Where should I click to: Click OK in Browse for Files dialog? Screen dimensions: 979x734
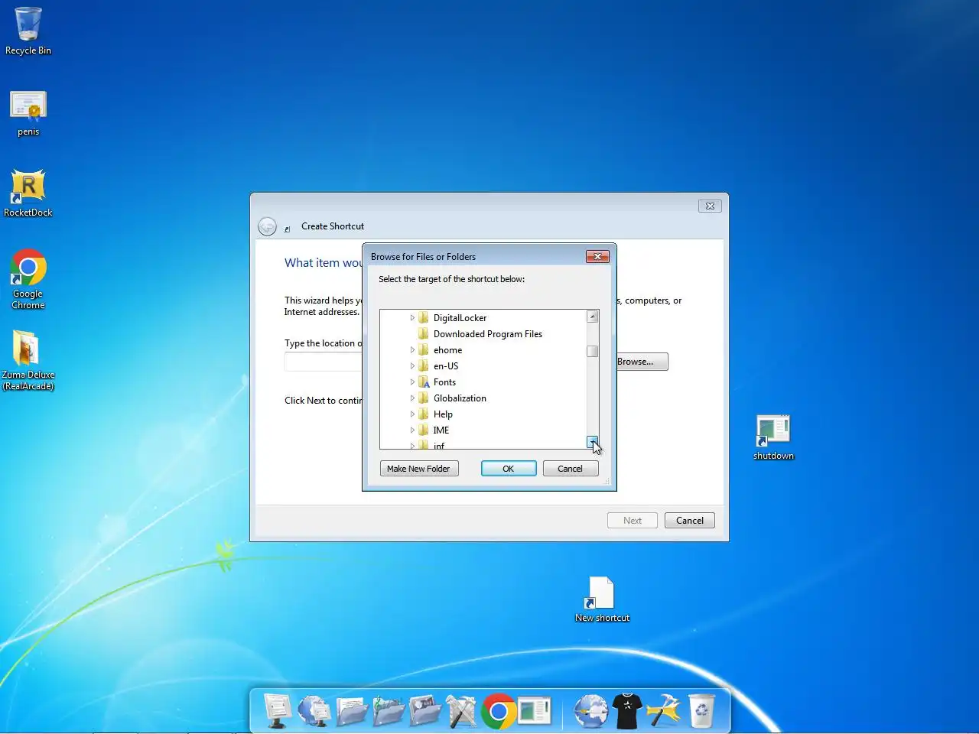tap(509, 469)
